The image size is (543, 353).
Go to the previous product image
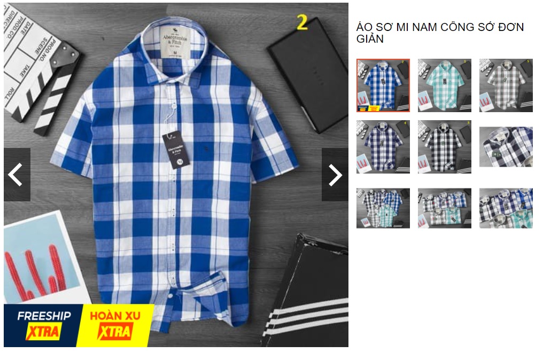17,175
